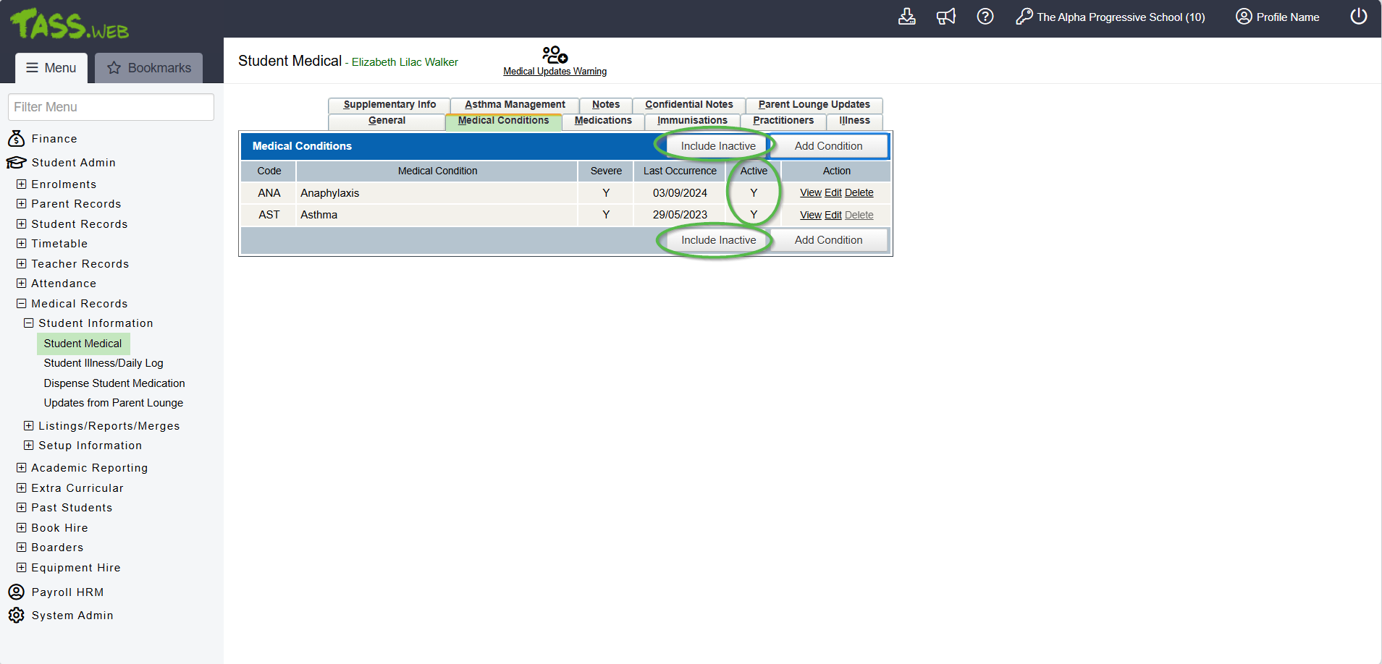Open the announcements megaphone icon

click(945, 17)
